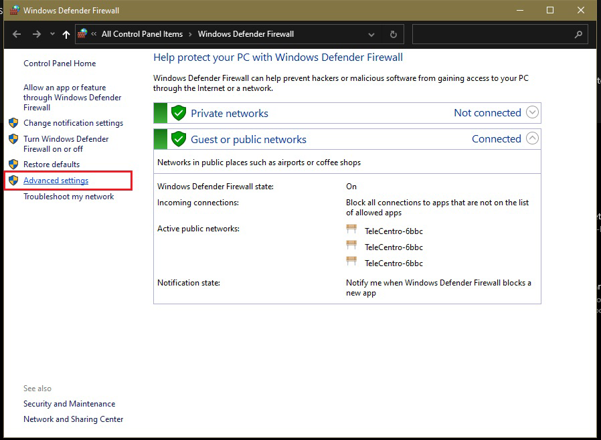The height and width of the screenshot is (440, 601).
Task: Open Network and Sharing Center link
Action: tap(73, 419)
